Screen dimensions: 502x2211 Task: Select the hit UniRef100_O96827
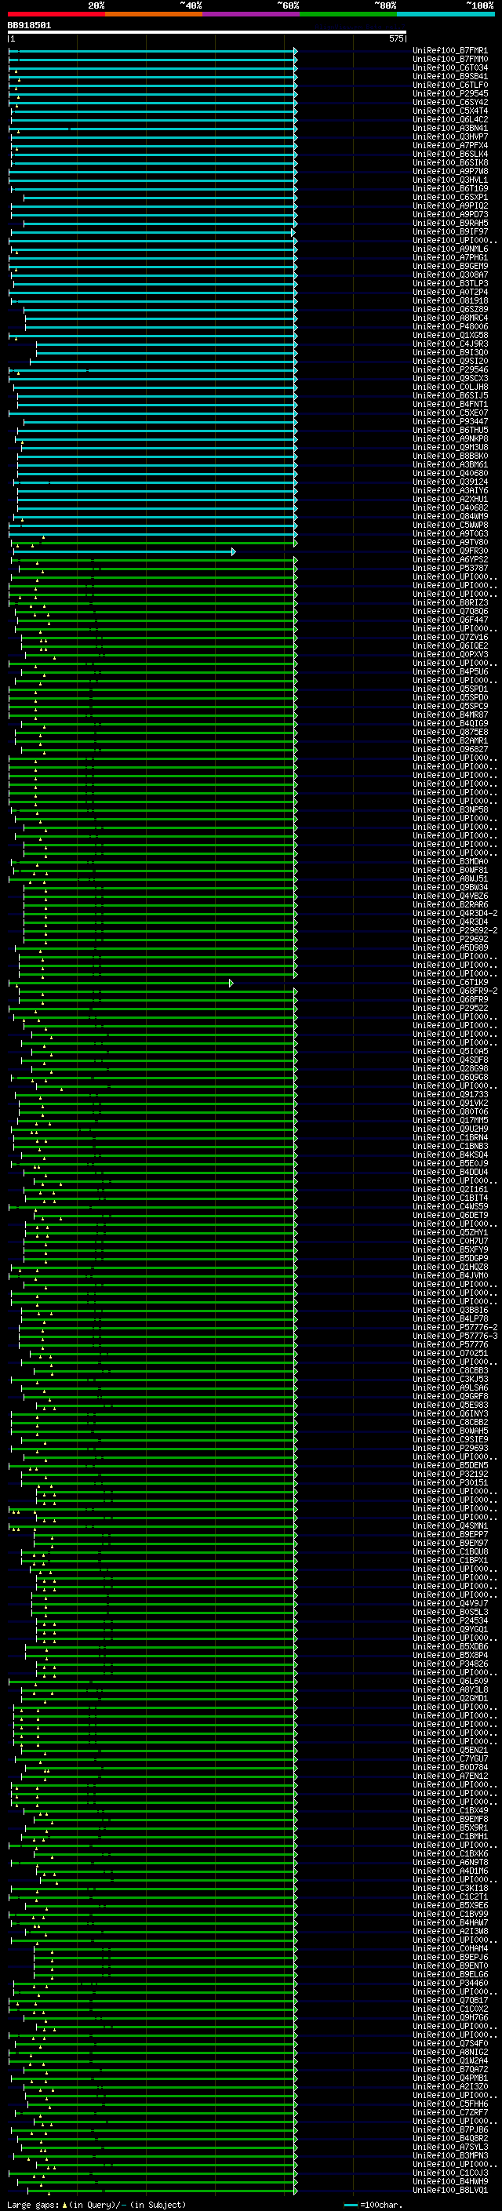449,749
